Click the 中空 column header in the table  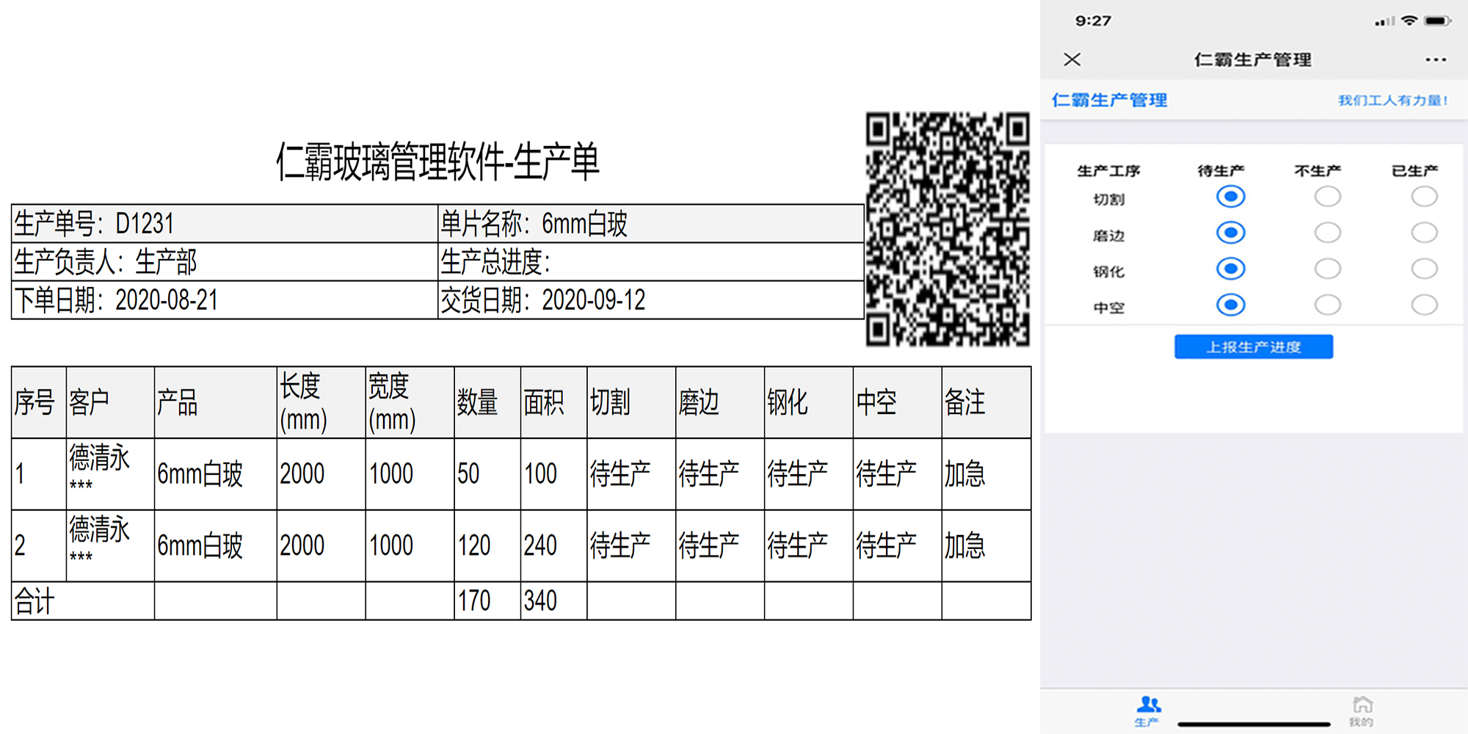[898, 403]
